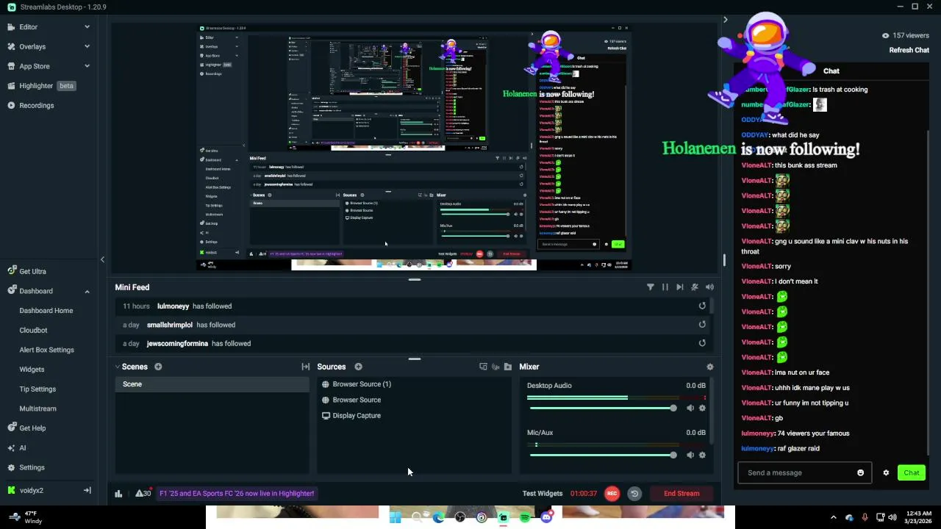Toggle Mini Feed alert sound volume icon
Viewport: 941px width, 529px height.
pos(709,287)
